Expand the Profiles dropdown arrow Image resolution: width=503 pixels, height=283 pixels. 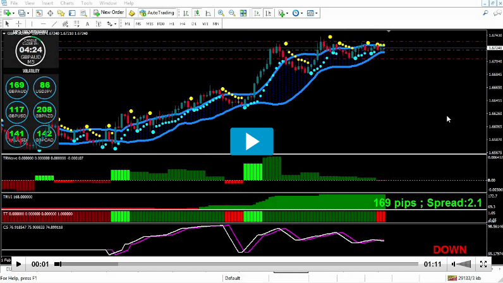[x=28, y=13]
